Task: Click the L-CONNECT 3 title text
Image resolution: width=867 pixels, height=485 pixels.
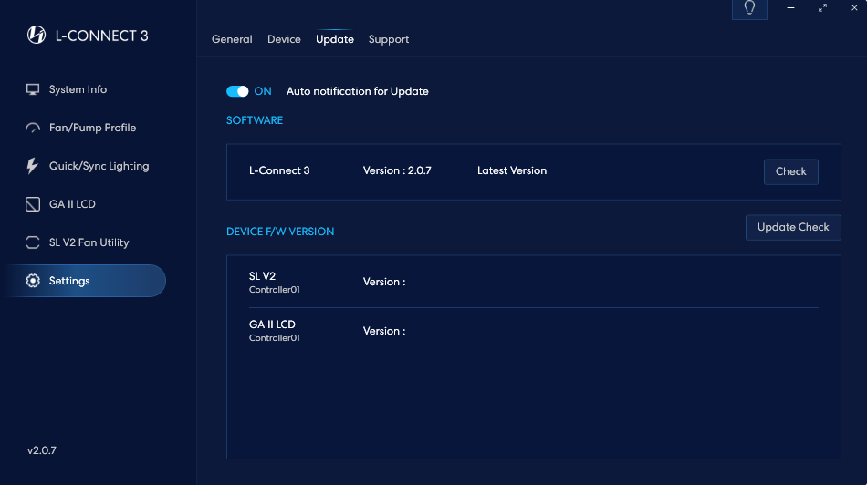Action: pyautogui.click(x=101, y=36)
